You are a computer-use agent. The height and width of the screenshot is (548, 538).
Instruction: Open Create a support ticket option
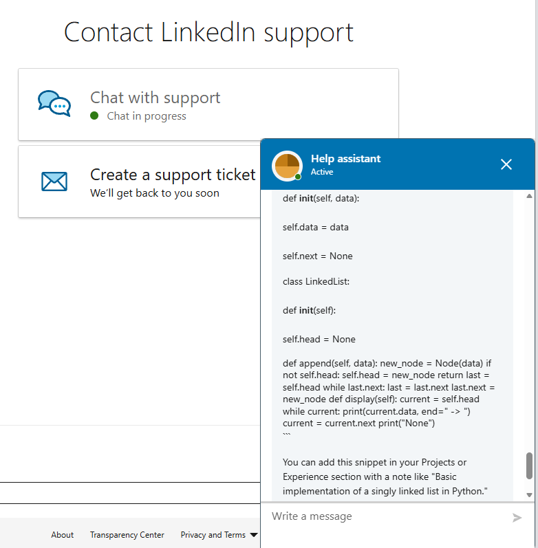point(139,182)
